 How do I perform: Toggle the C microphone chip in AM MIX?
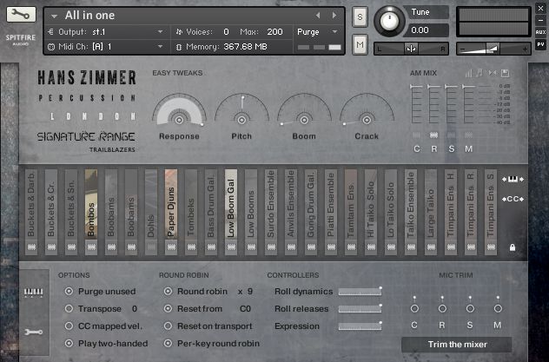click(x=417, y=135)
